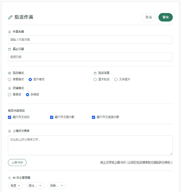
Task: Click the document icon next to 評論模式
Action: point(9,88)
